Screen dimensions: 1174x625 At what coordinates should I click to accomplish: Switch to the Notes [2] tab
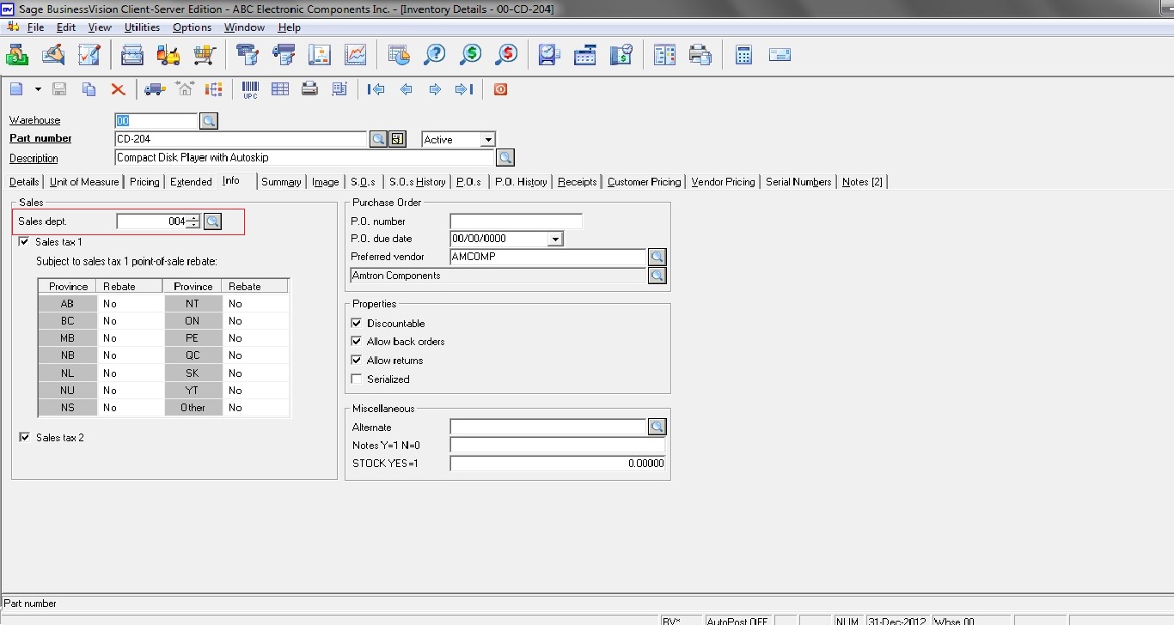coord(862,182)
